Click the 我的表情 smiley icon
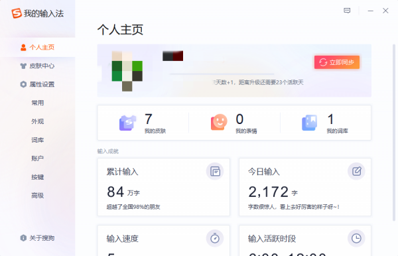398x256 pixels. pyautogui.click(x=219, y=122)
